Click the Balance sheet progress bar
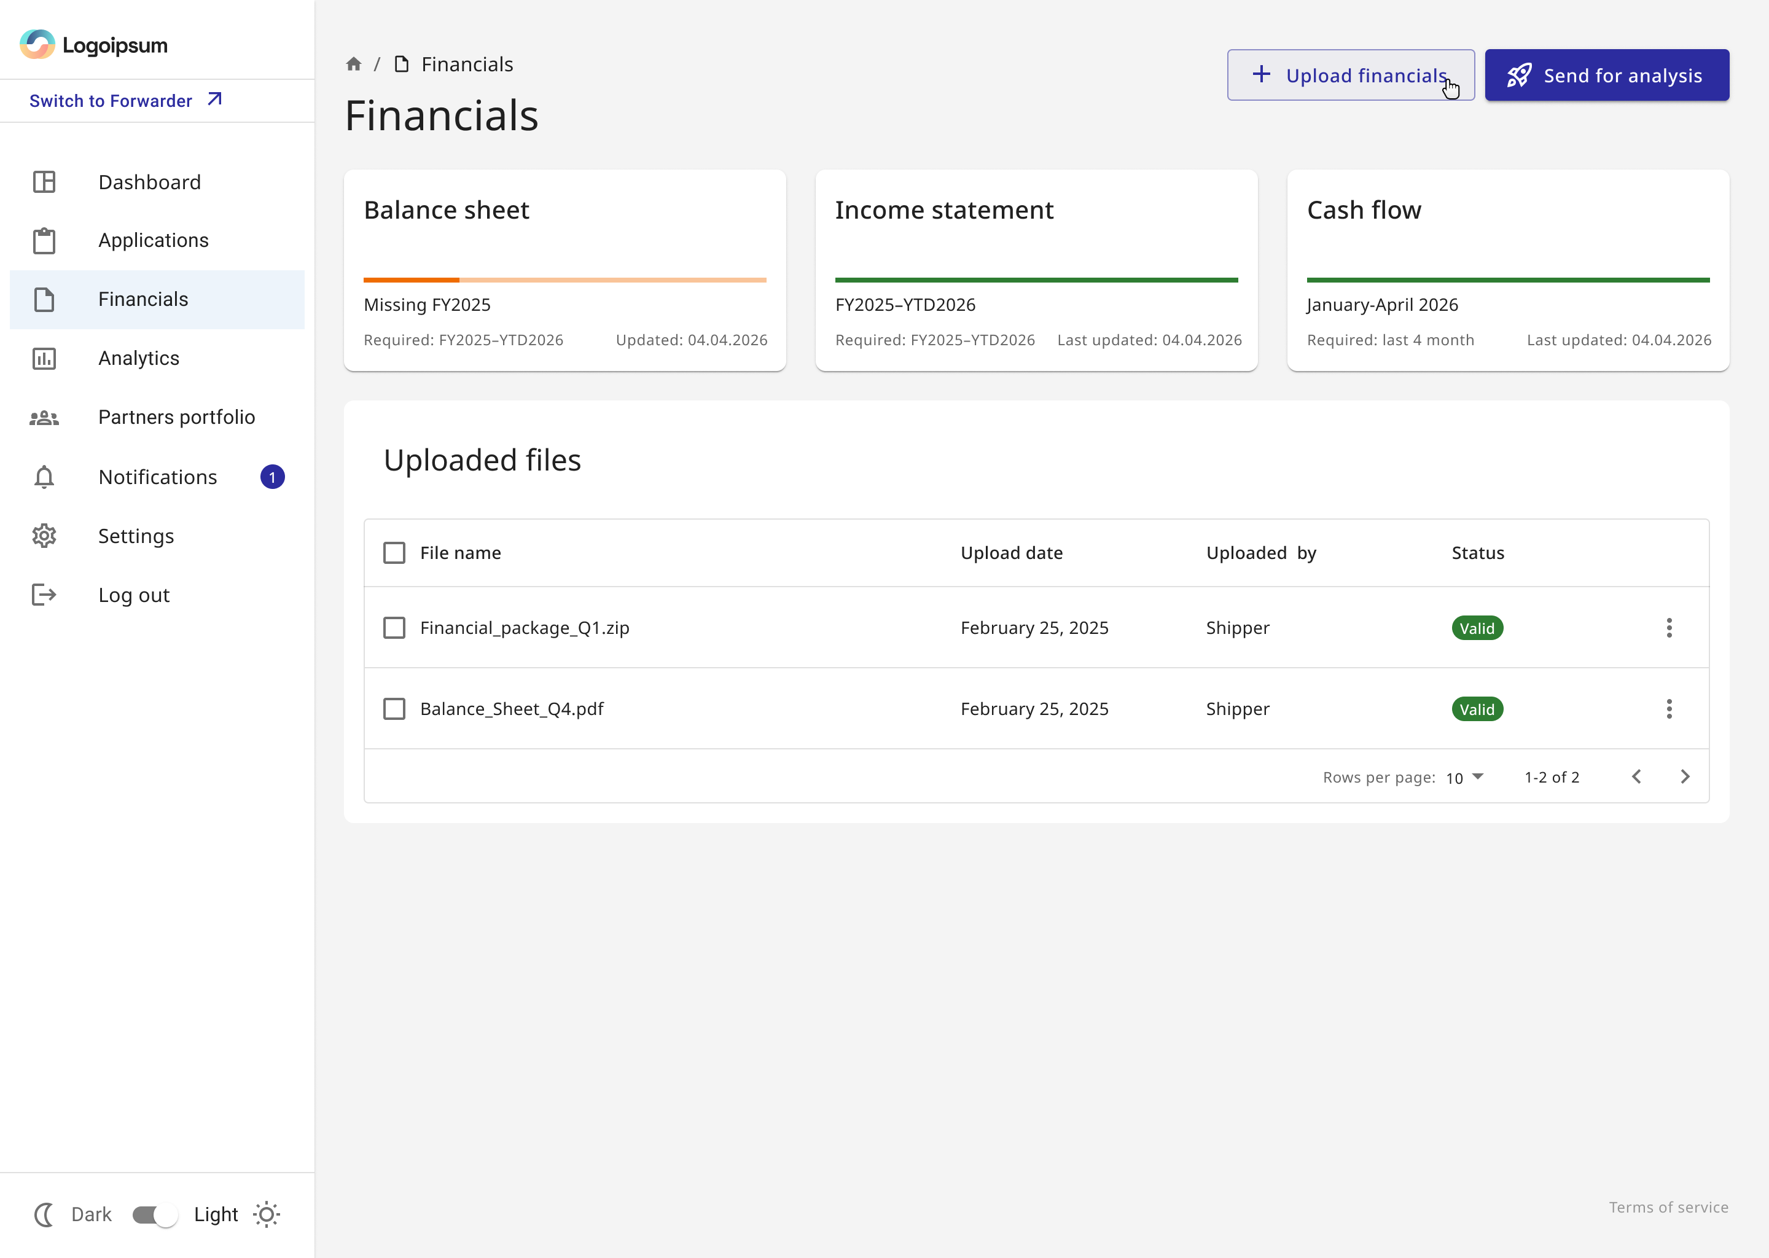Screen dimensions: 1769x1258 [564, 279]
